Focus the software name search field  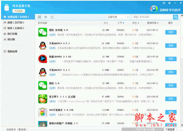(x=152, y=17)
